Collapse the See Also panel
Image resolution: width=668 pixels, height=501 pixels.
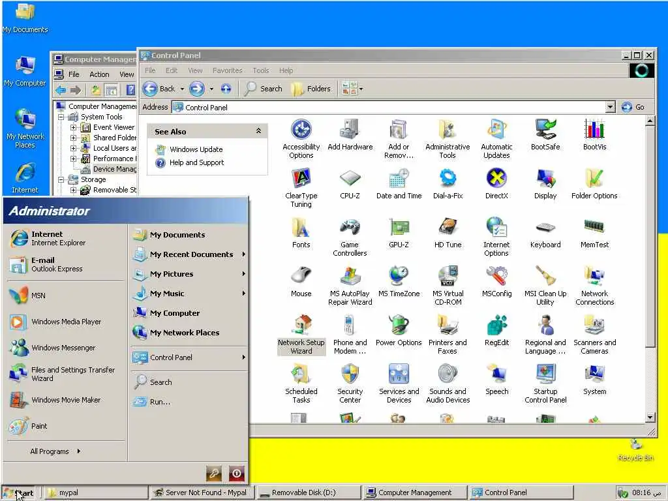(258, 131)
